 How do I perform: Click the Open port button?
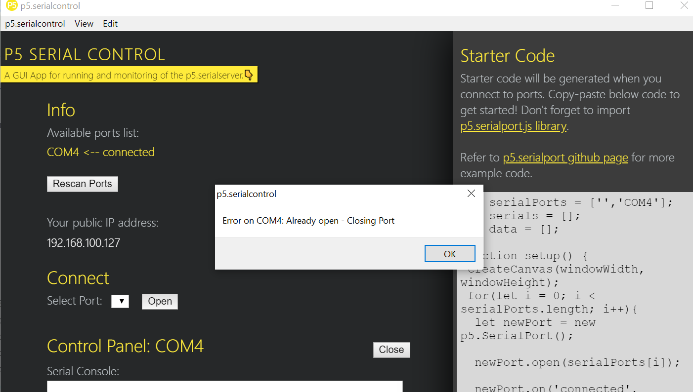coord(160,301)
